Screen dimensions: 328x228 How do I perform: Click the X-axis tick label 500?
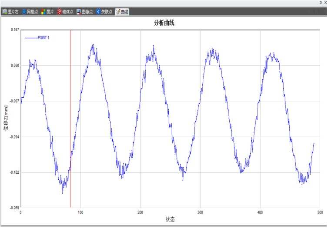pos(320,212)
